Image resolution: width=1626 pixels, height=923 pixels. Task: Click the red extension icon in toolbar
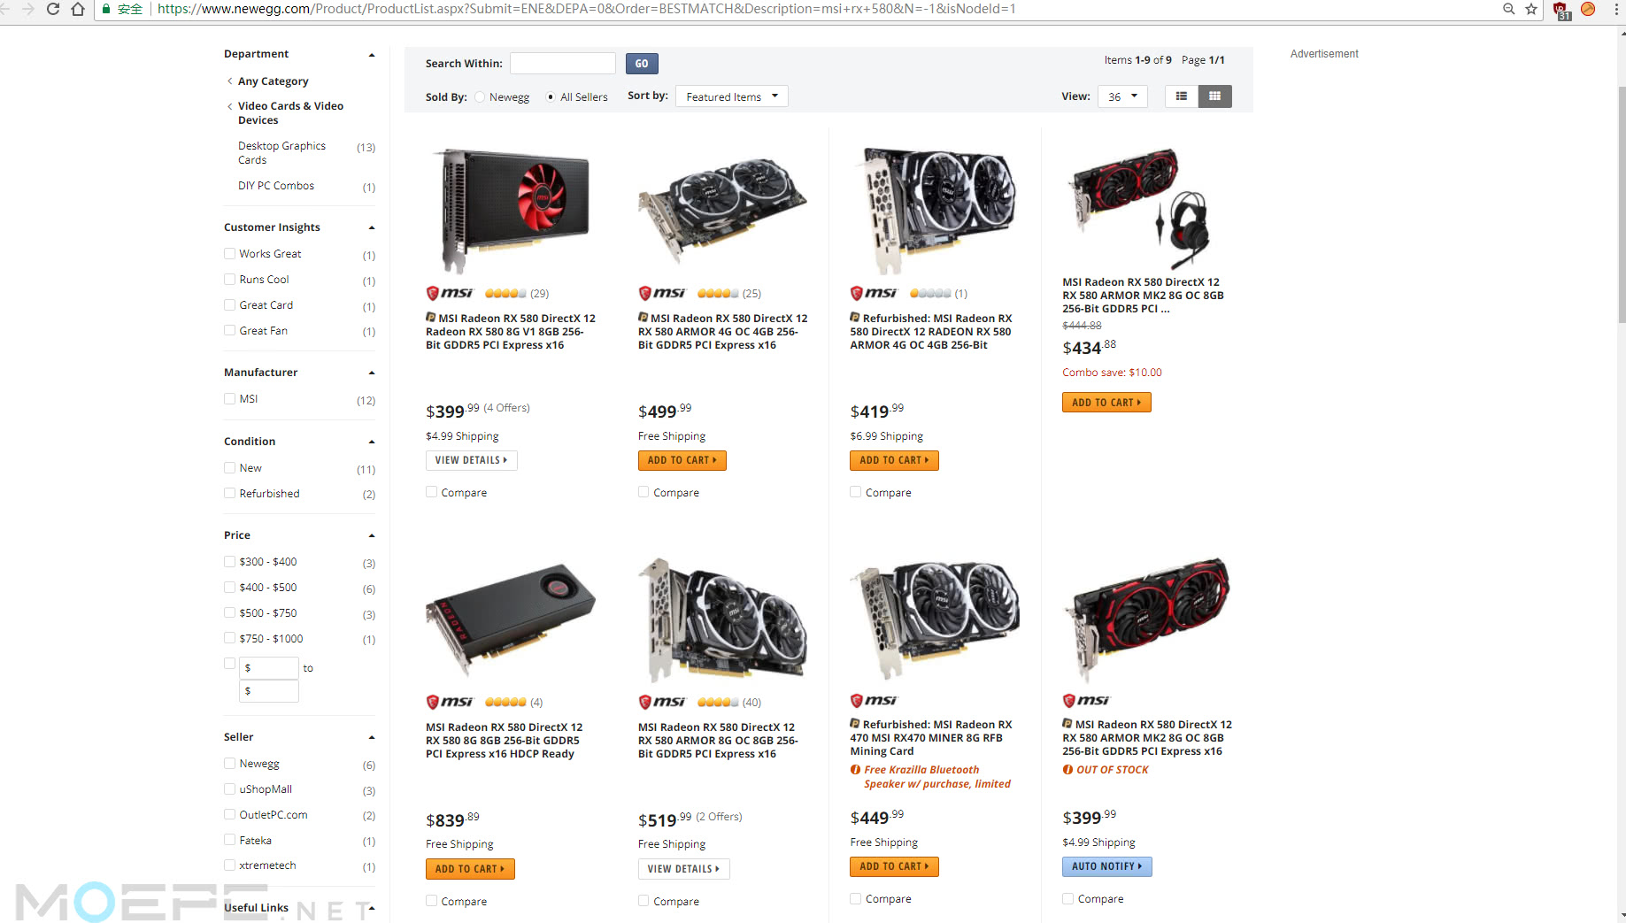click(x=1561, y=10)
